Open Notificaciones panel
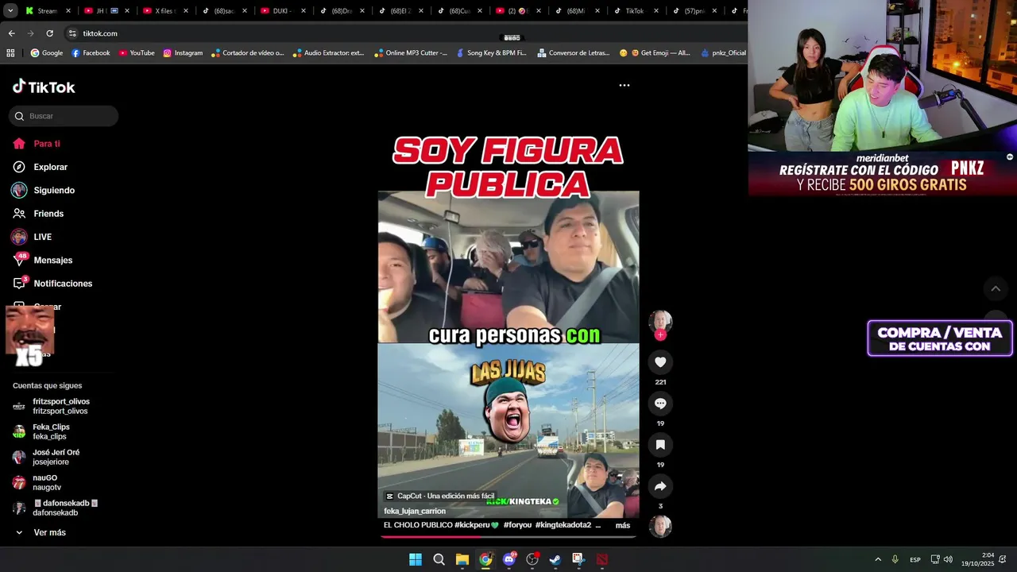The image size is (1017, 572). (x=52, y=284)
